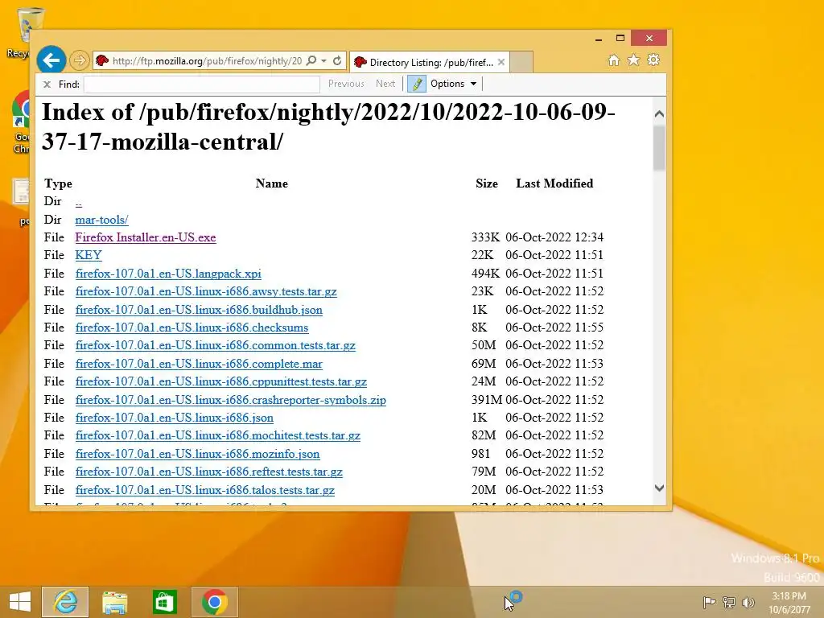Open linux-i686.common.tests.tar.gz link
Image resolution: width=824 pixels, height=618 pixels.
click(x=216, y=346)
